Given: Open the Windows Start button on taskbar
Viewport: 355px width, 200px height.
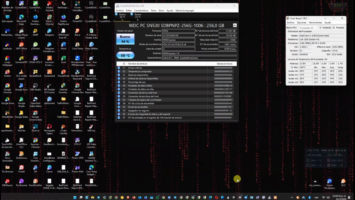Looking at the screenshot, I should coord(75,197).
